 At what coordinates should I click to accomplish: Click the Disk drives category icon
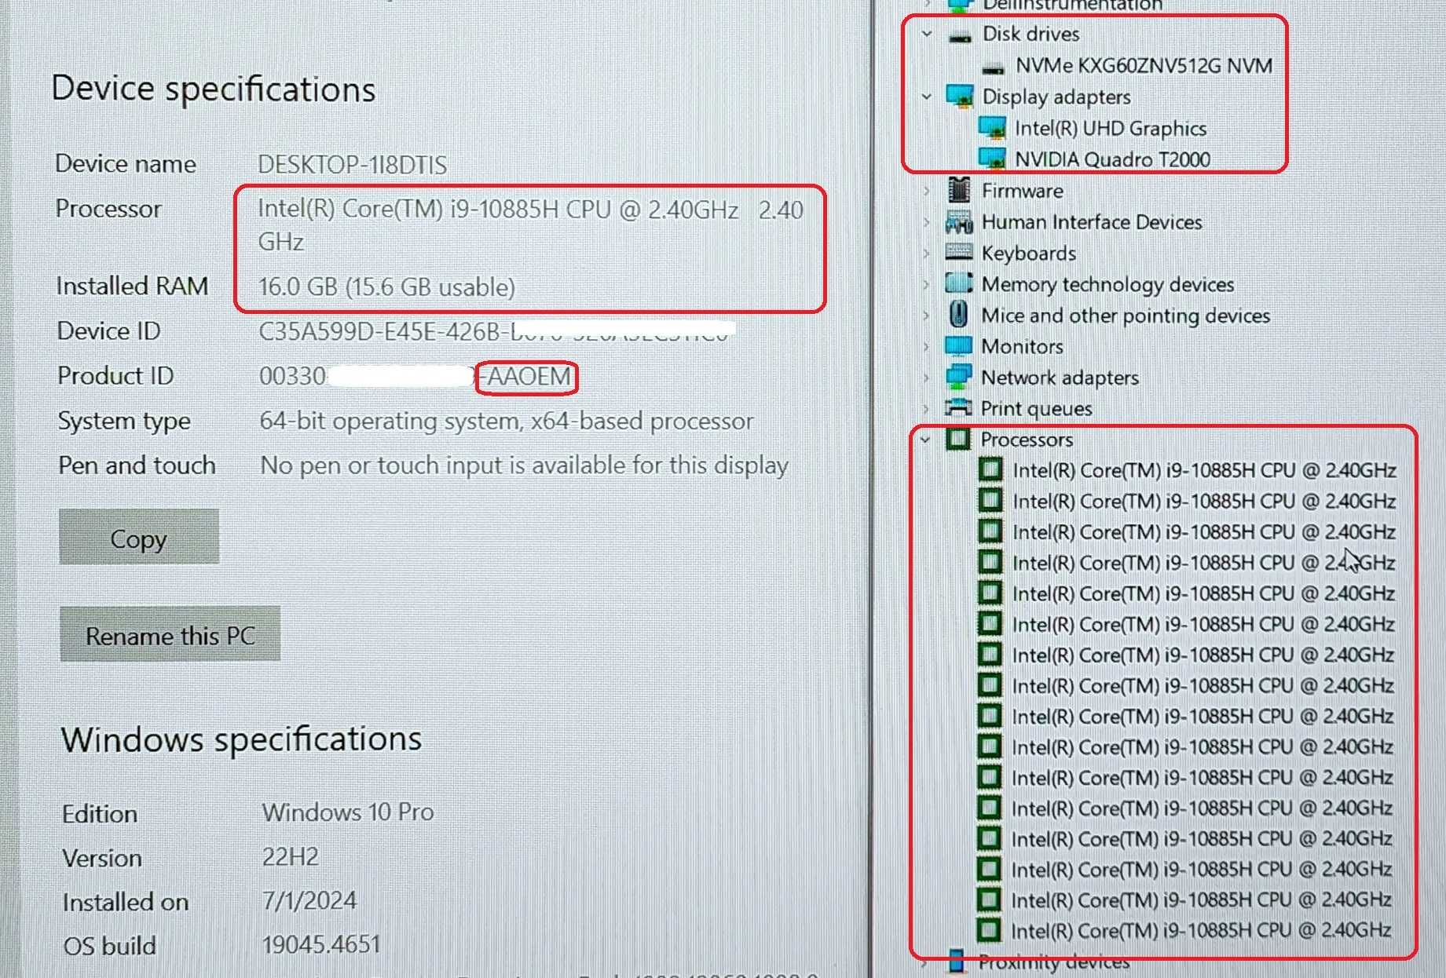pos(960,35)
